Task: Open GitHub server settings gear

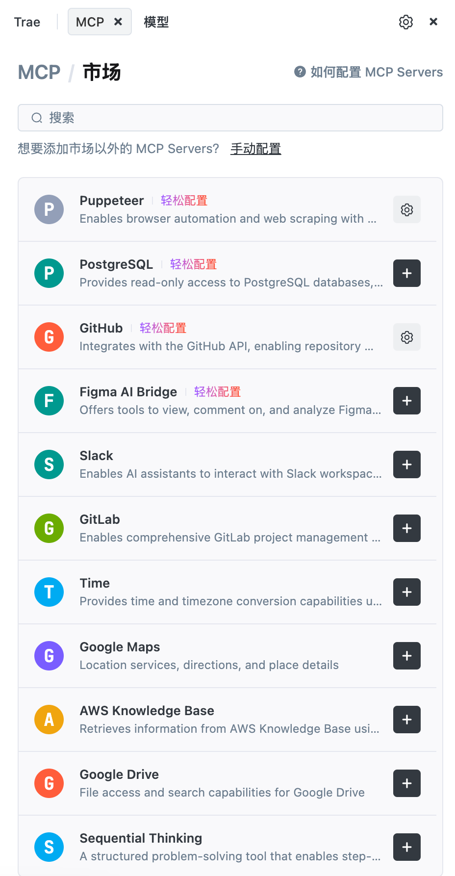Action: [406, 337]
